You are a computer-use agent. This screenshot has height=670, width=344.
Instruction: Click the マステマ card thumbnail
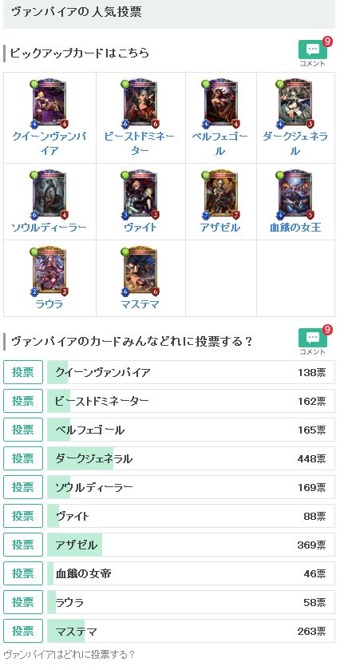tap(140, 272)
